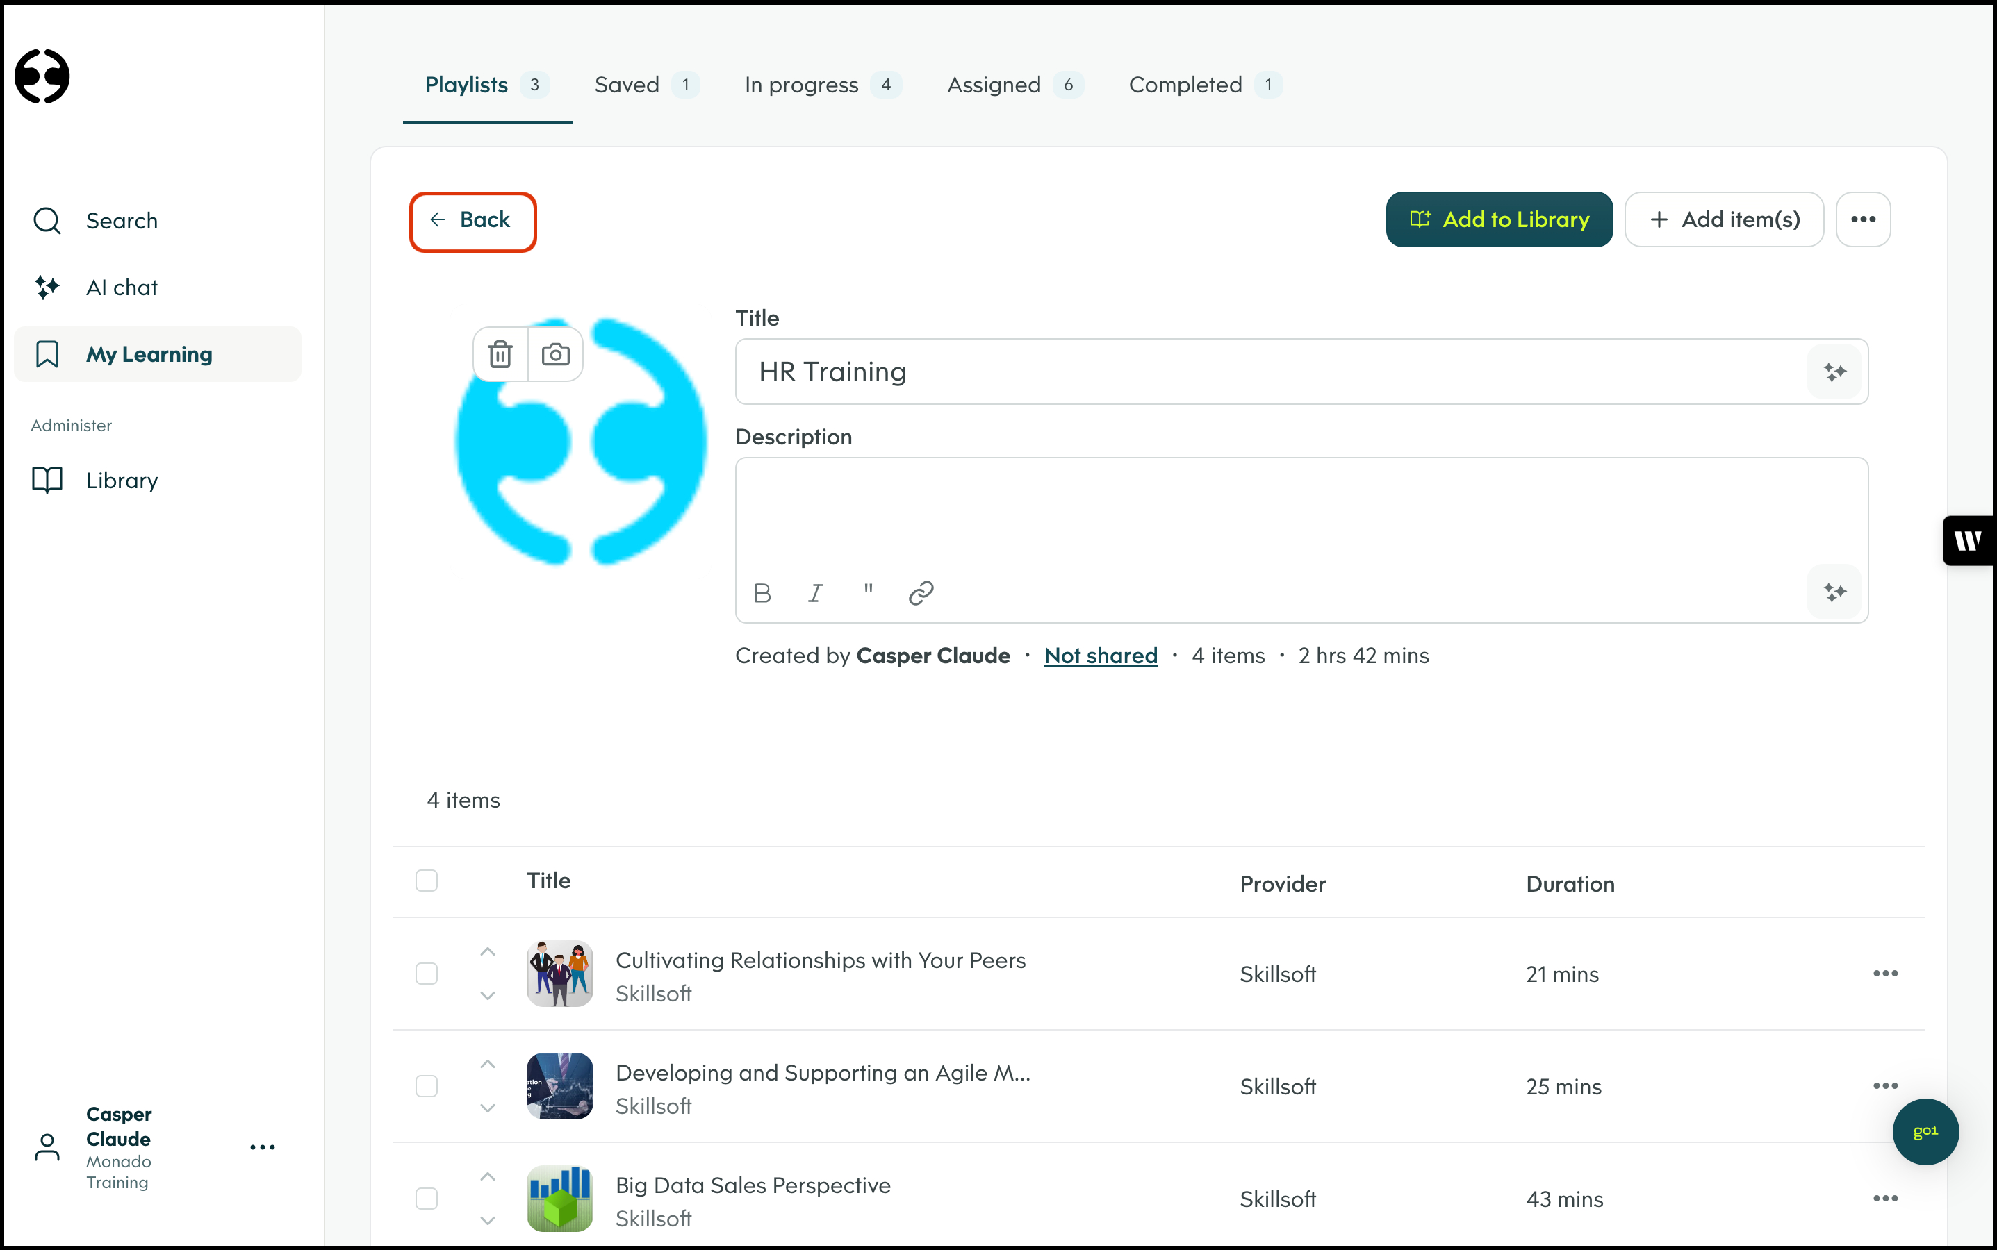Switch to the In progress tab
1997x1250 pixels.
point(822,84)
